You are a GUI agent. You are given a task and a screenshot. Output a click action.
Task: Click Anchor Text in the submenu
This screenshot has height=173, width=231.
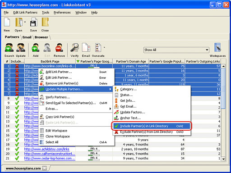click(152, 118)
